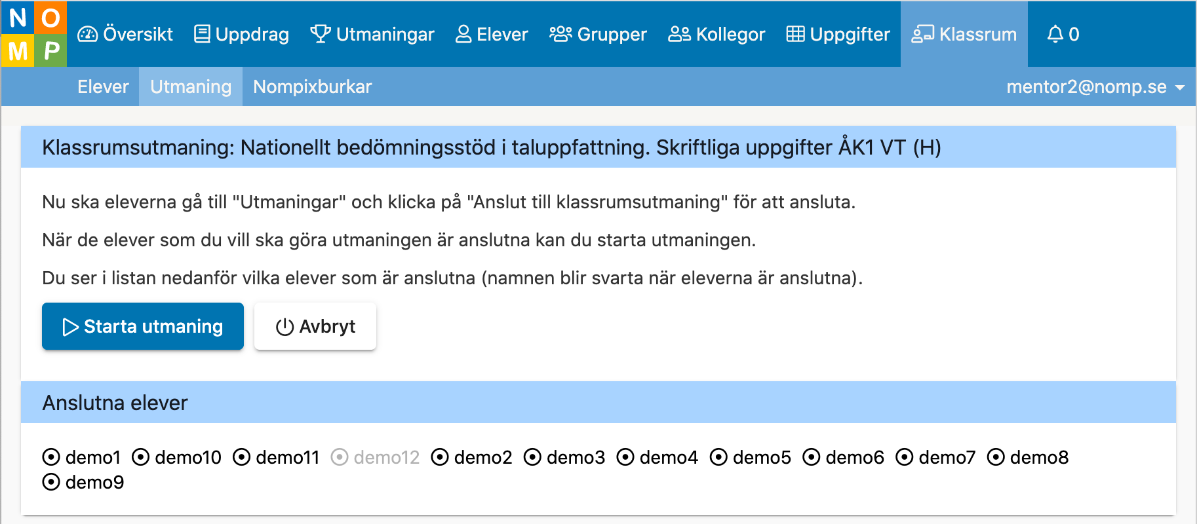
Task: Switch to the Elever sub-tab
Action: 103,86
